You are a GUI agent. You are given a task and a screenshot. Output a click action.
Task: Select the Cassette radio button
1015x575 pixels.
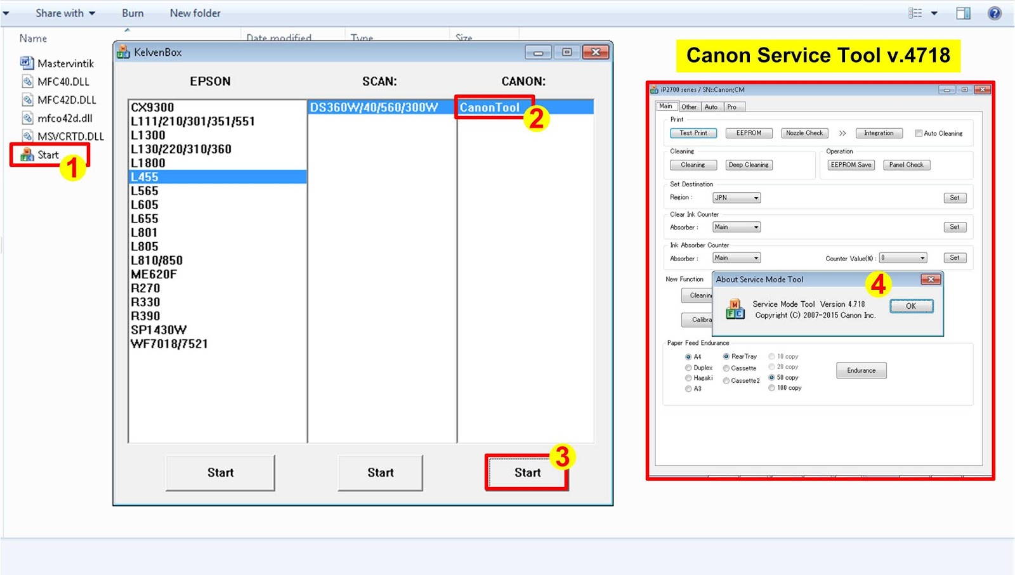coord(726,368)
